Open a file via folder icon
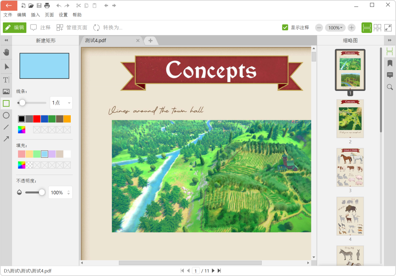396x276 pixels. pos(31,5)
